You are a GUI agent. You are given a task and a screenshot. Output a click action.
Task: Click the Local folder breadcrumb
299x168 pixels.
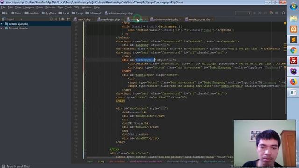point(64,13)
